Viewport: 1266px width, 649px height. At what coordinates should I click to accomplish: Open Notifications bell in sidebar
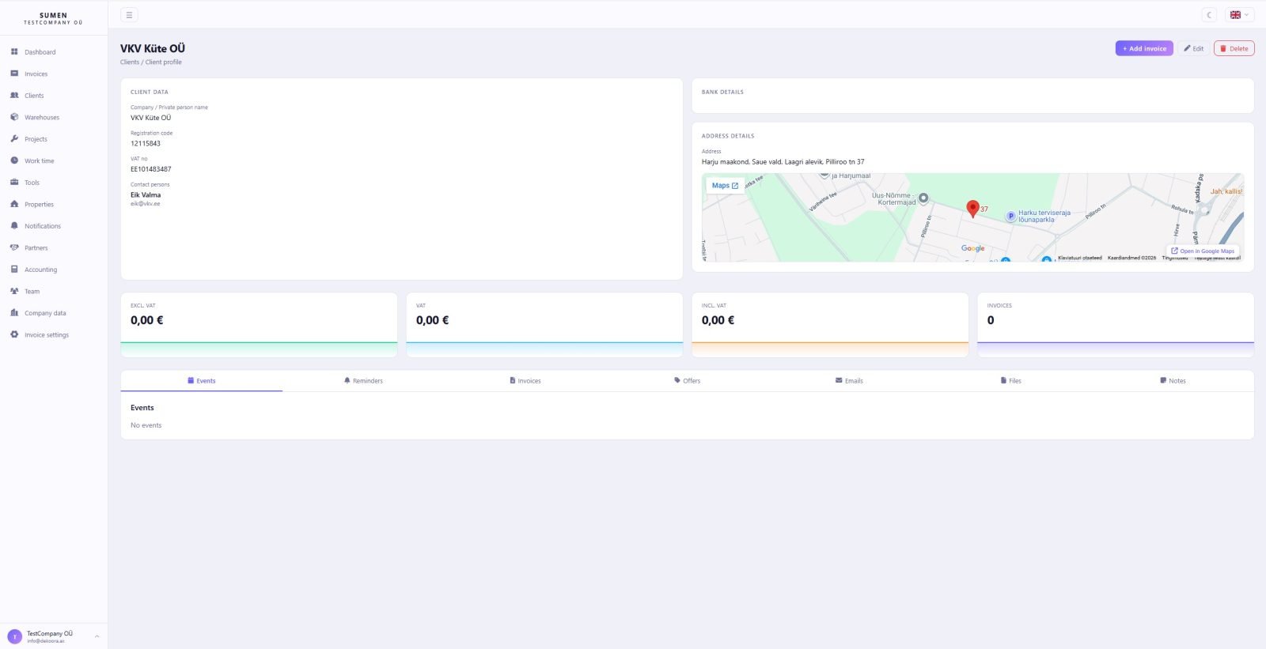coord(14,226)
